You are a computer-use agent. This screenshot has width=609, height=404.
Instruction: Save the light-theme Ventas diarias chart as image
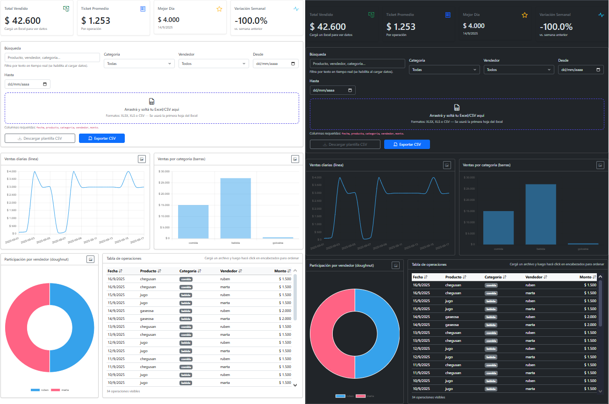[x=142, y=159]
